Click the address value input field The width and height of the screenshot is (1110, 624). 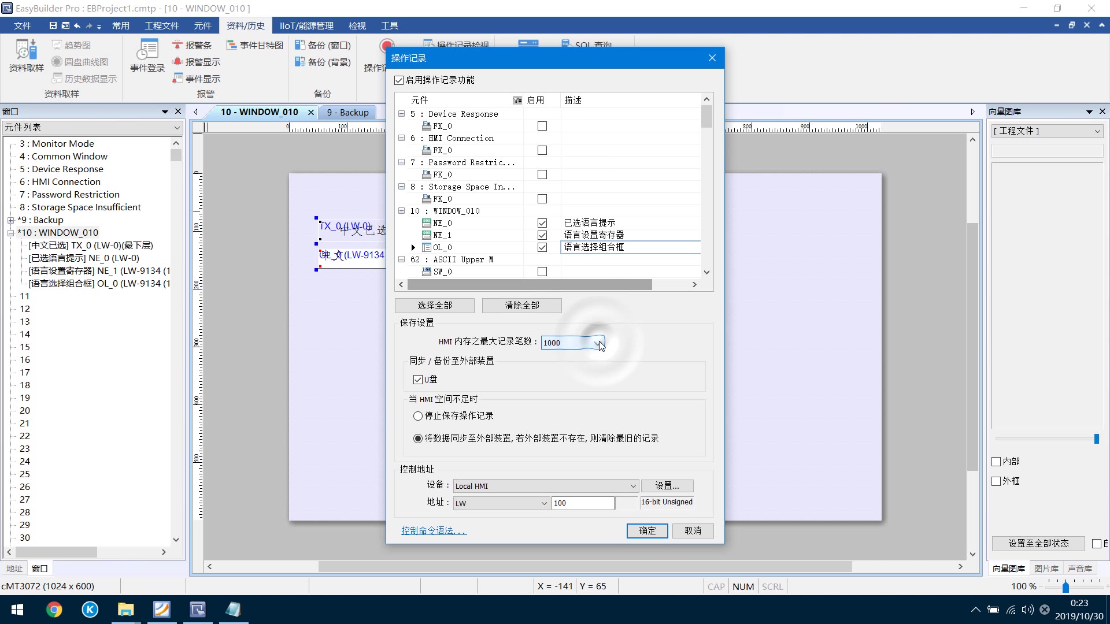582,503
